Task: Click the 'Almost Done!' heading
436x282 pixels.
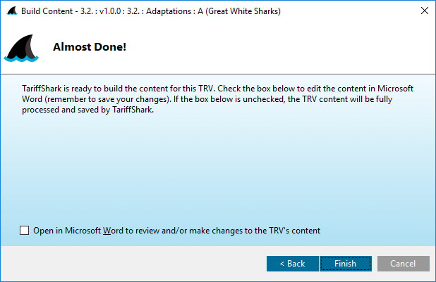Action: tap(90, 47)
